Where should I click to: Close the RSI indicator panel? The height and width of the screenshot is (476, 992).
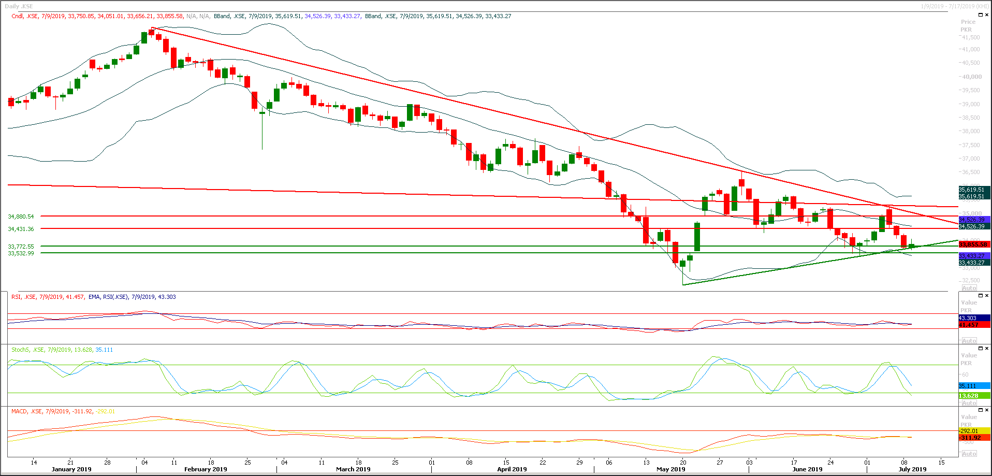tap(987, 295)
